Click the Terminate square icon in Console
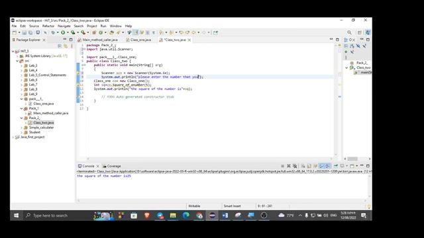This screenshot has width=424, height=238. coord(282,166)
